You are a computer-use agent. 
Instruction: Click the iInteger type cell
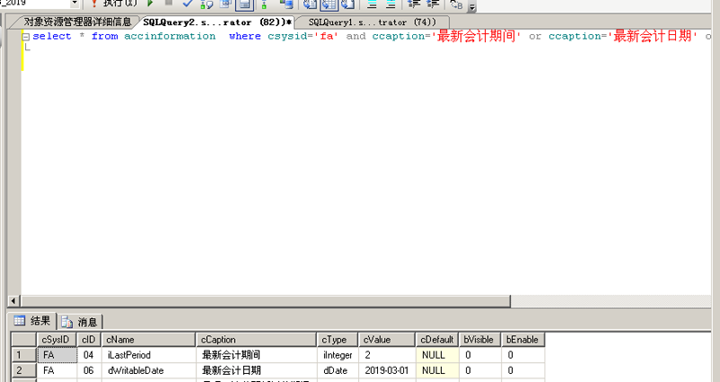coord(337,355)
